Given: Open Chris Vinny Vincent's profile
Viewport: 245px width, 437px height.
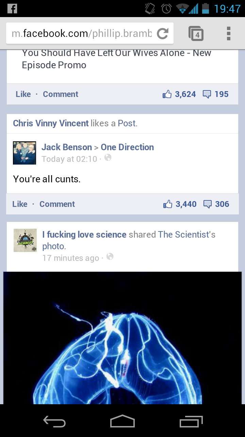Looking at the screenshot, I should (51, 123).
